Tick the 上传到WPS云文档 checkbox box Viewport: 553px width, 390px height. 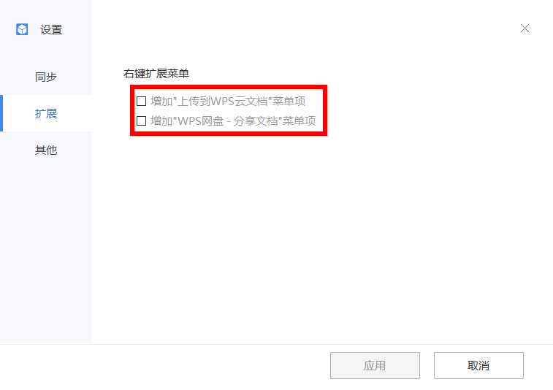(x=142, y=102)
